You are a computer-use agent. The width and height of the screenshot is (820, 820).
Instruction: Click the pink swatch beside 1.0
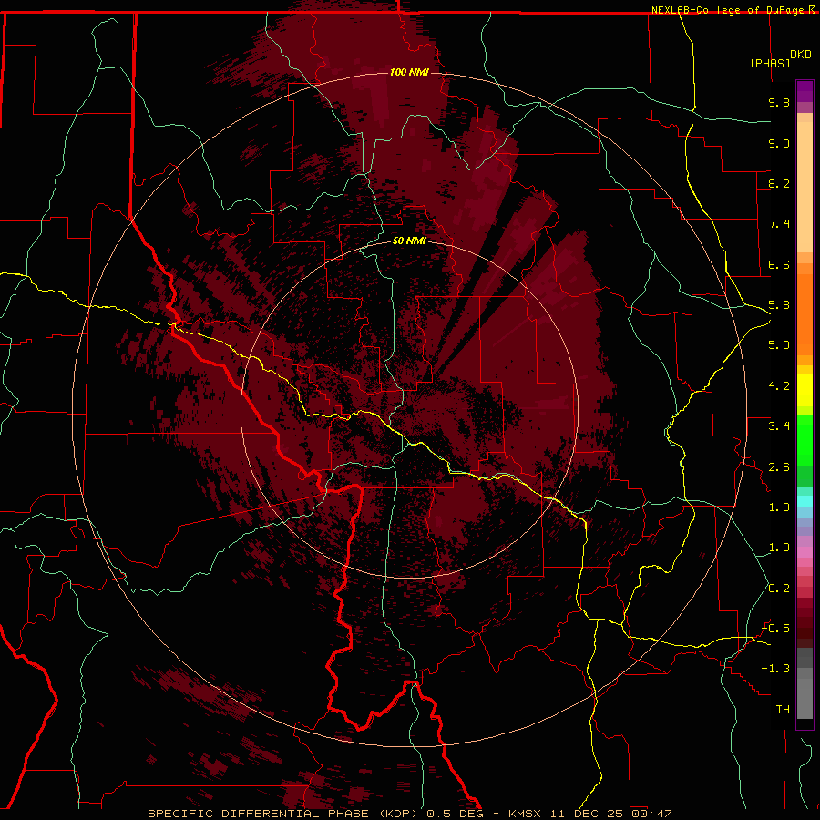[805, 550]
